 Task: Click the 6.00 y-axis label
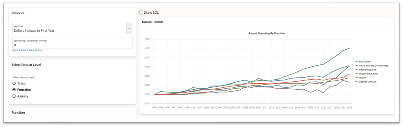click(147, 49)
